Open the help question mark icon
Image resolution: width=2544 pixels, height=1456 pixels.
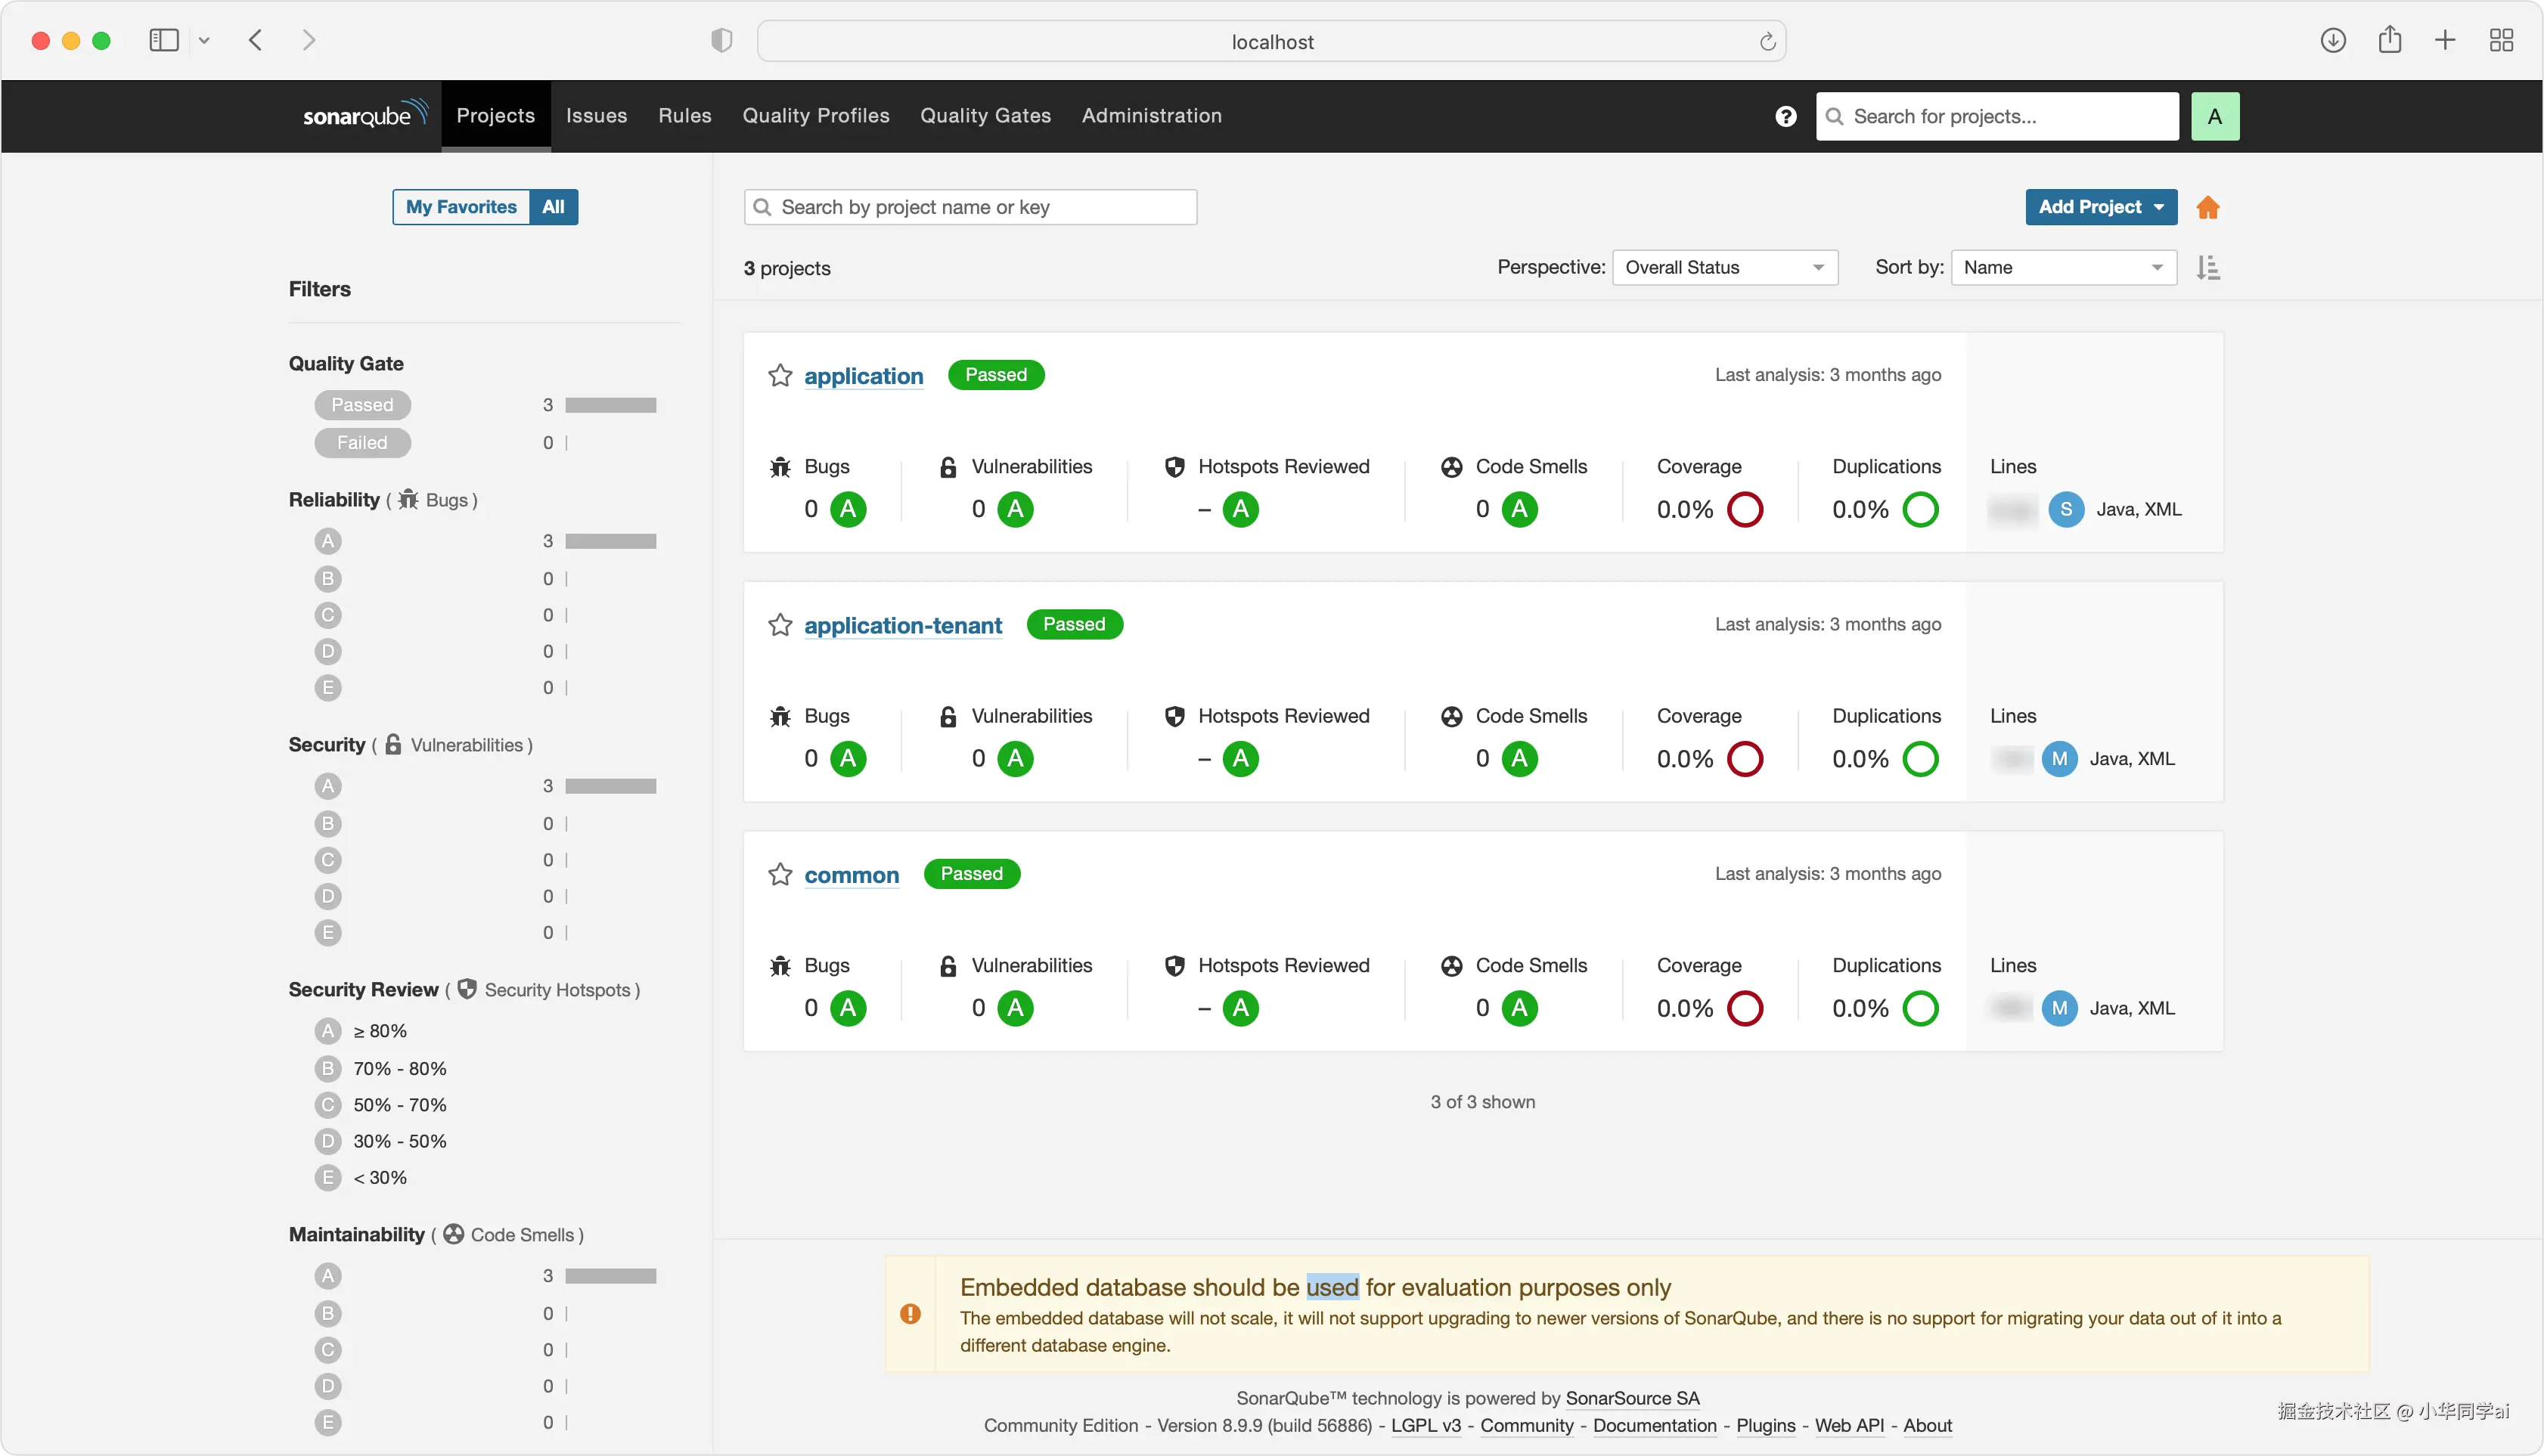(x=1785, y=117)
